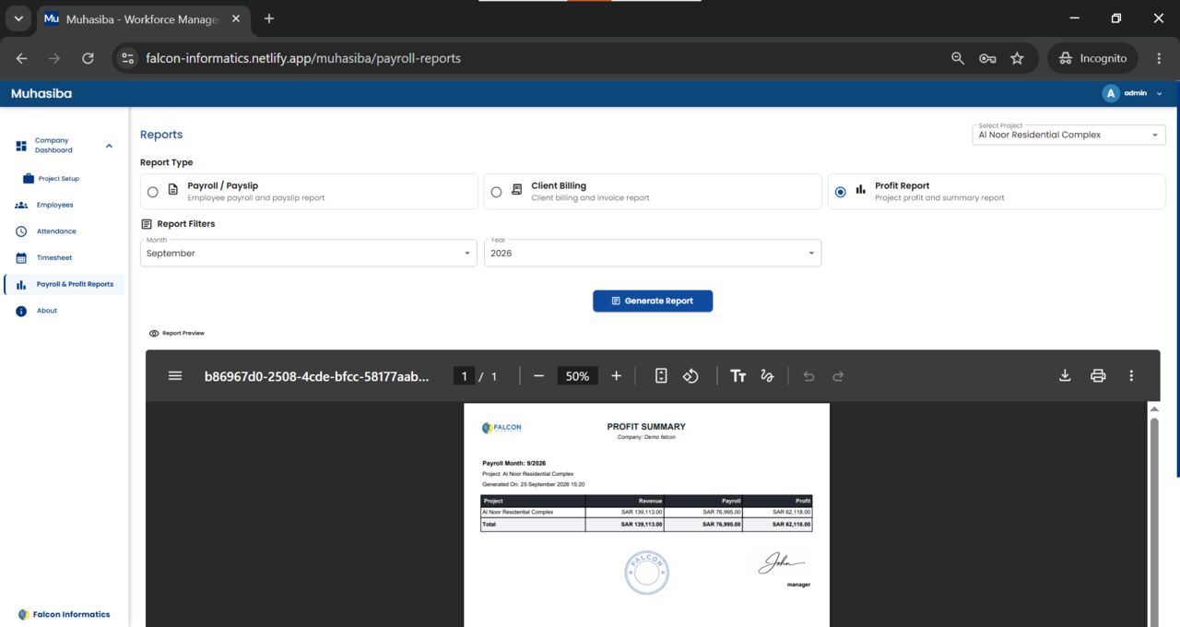The width and height of the screenshot is (1180, 627).
Task: Open the Select Project dropdown
Action: tap(1068, 135)
